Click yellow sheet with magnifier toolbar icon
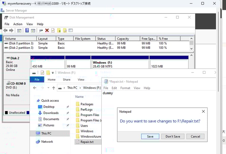The image size is (226, 154). pyautogui.click(x=65, y=30)
